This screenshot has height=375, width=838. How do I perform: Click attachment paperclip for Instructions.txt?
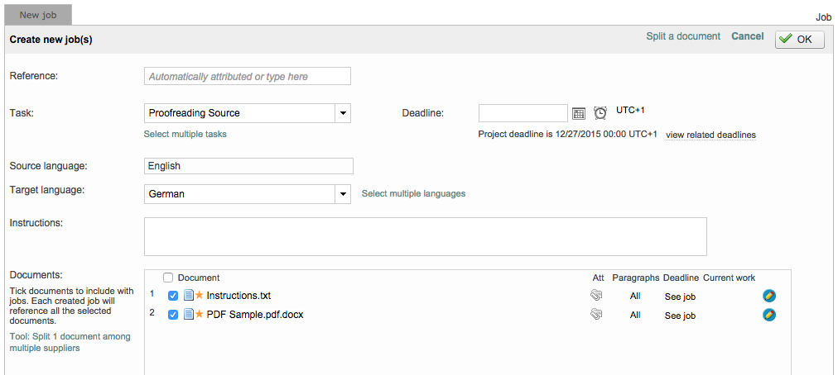coord(596,295)
